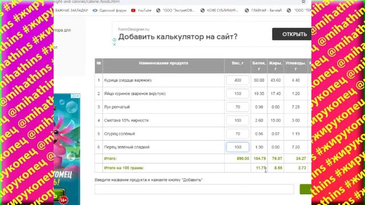Screen dimensions: 365x205
Task: Click the weight field for Курица (сердце вареное)
Action: [x=237, y=80]
